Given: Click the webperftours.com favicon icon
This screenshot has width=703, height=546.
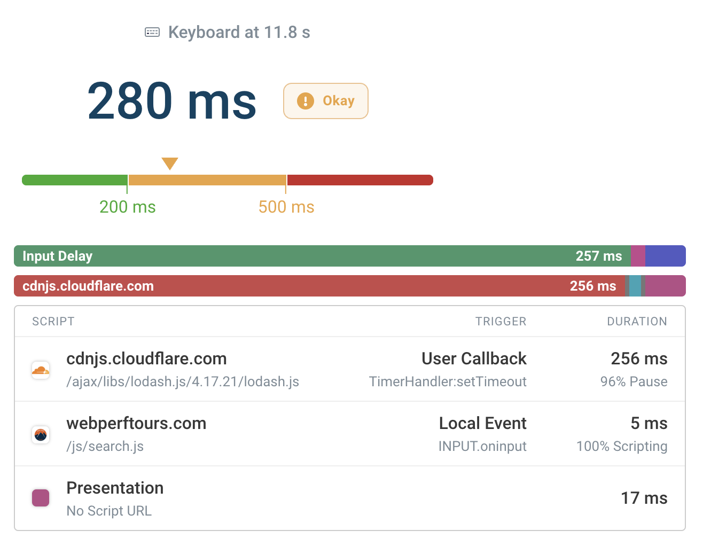Looking at the screenshot, I should click(41, 434).
